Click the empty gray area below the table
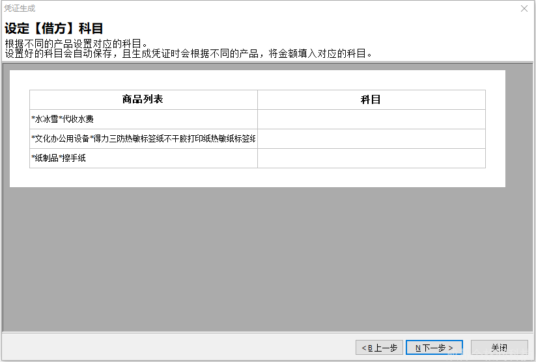Viewport: 536px width, 362px height. (x=261, y=260)
